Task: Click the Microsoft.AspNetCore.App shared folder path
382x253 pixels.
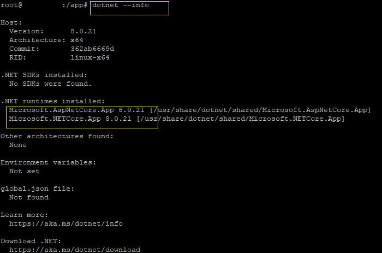Action: click(x=261, y=110)
